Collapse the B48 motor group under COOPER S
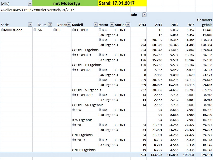The width and height of the screenshot is (213, 160). [100, 80]
